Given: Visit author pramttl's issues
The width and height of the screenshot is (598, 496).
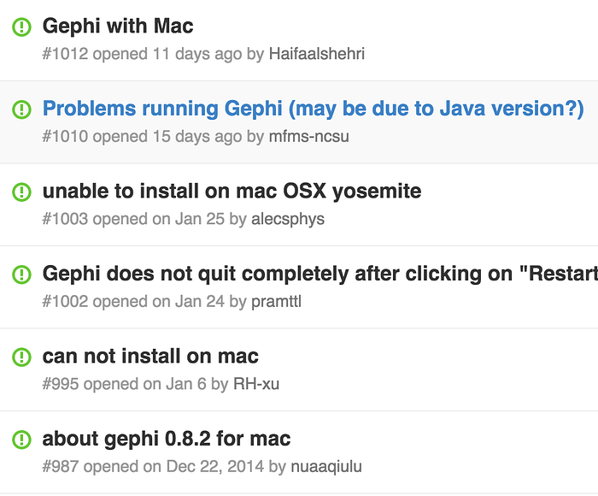Looking at the screenshot, I should pyautogui.click(x=277, y=302).
